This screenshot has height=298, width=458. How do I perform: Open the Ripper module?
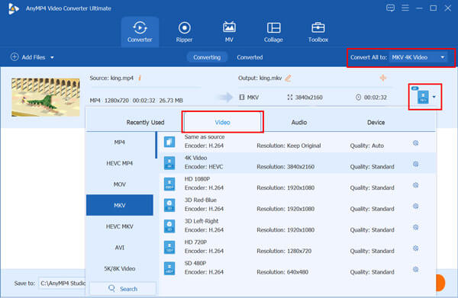point(184,32)
